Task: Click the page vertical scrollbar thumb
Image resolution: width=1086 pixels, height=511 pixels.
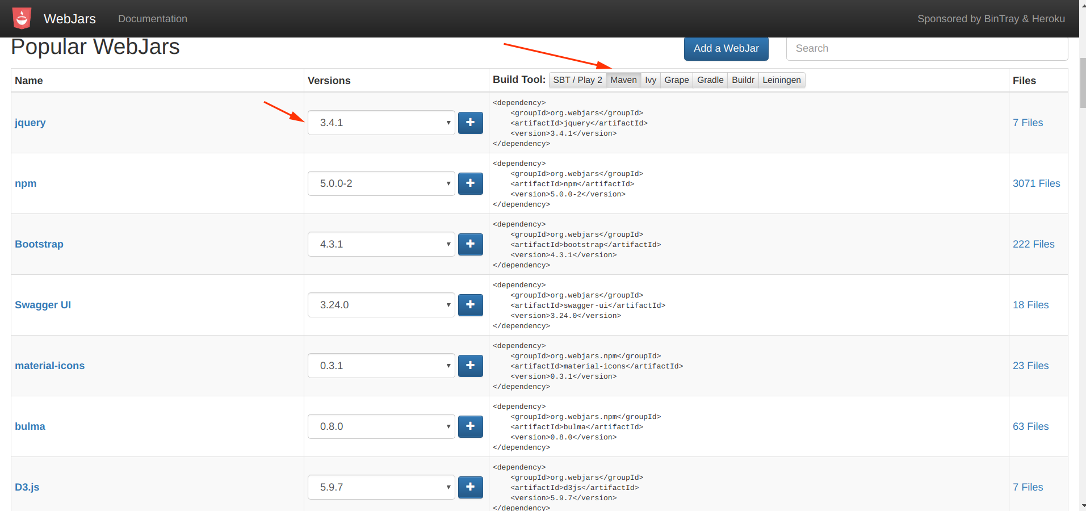Action: coord(1082,82)
